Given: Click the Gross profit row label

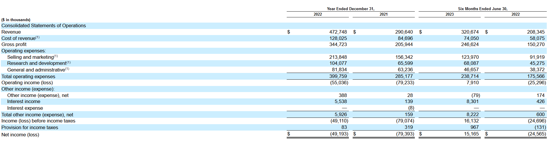Looking at the screenshot, I should pyautogui.click(x=14, y=44).
